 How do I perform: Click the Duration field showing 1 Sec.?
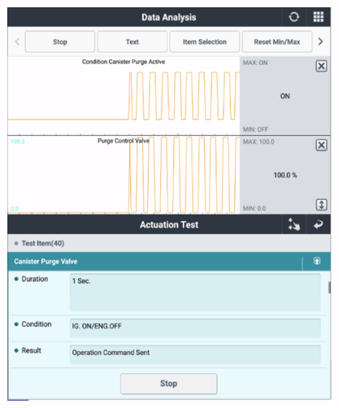pyautogui.click(x=195, y=293)
